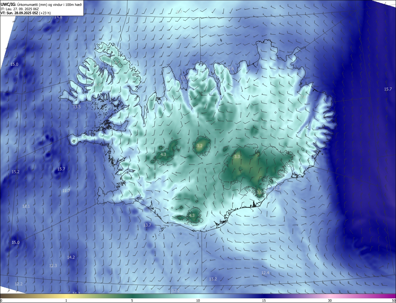Click the 3.2 value on Hofsjökull glacier
This screenshot has height=303, width=396.
[x=200, y=146]
